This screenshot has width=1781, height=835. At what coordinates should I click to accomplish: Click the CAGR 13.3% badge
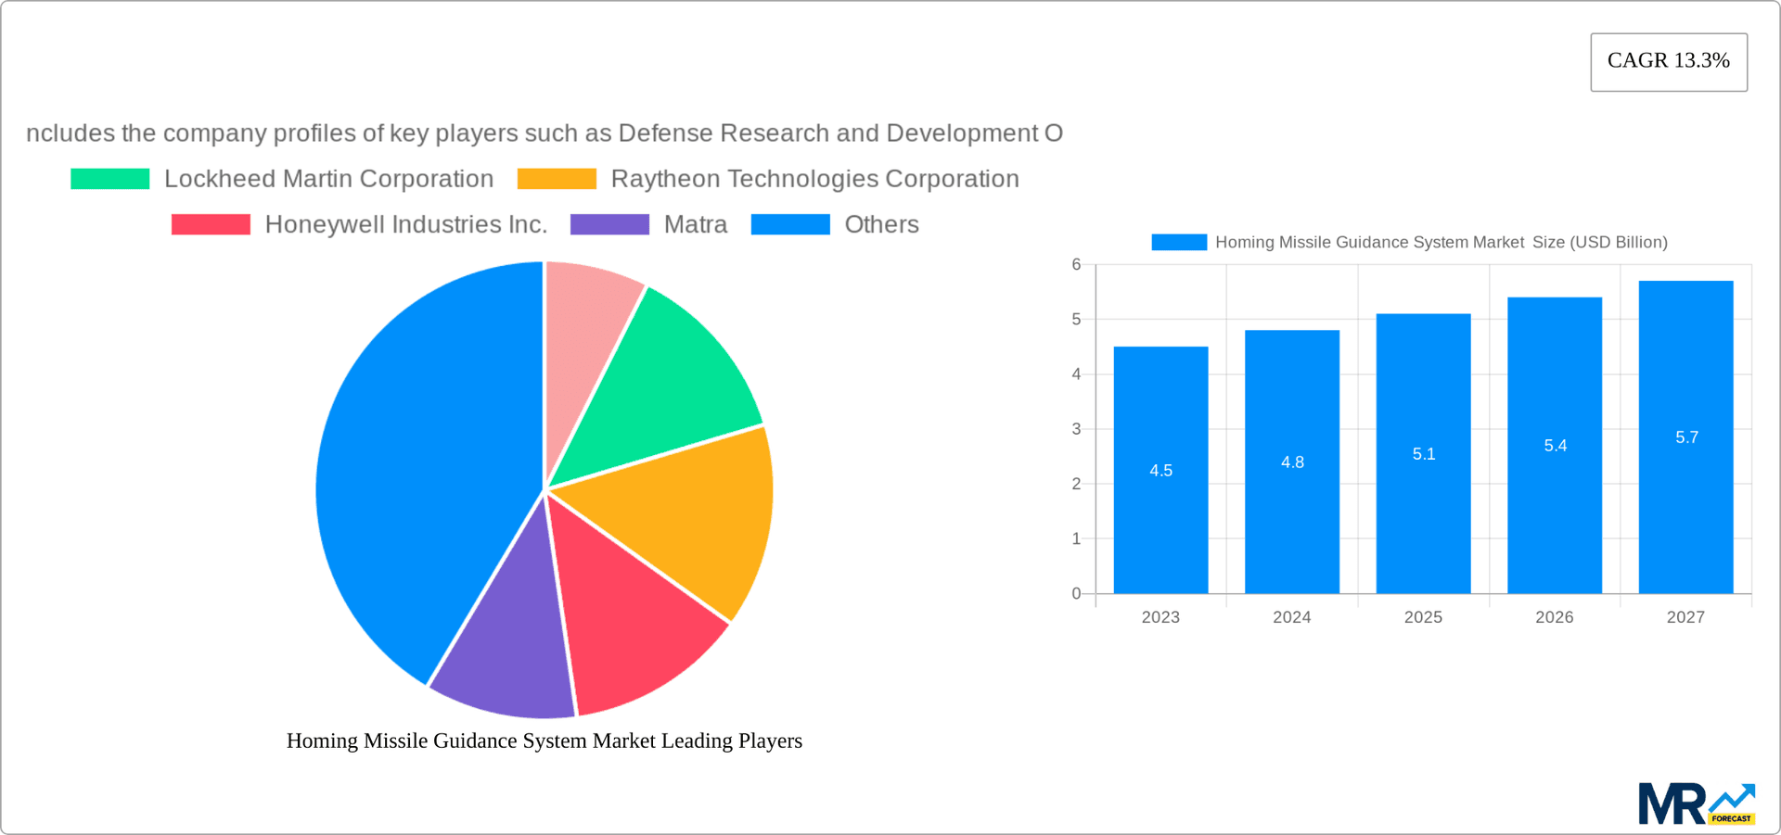pyautogui.click(x=1669, y=61)
